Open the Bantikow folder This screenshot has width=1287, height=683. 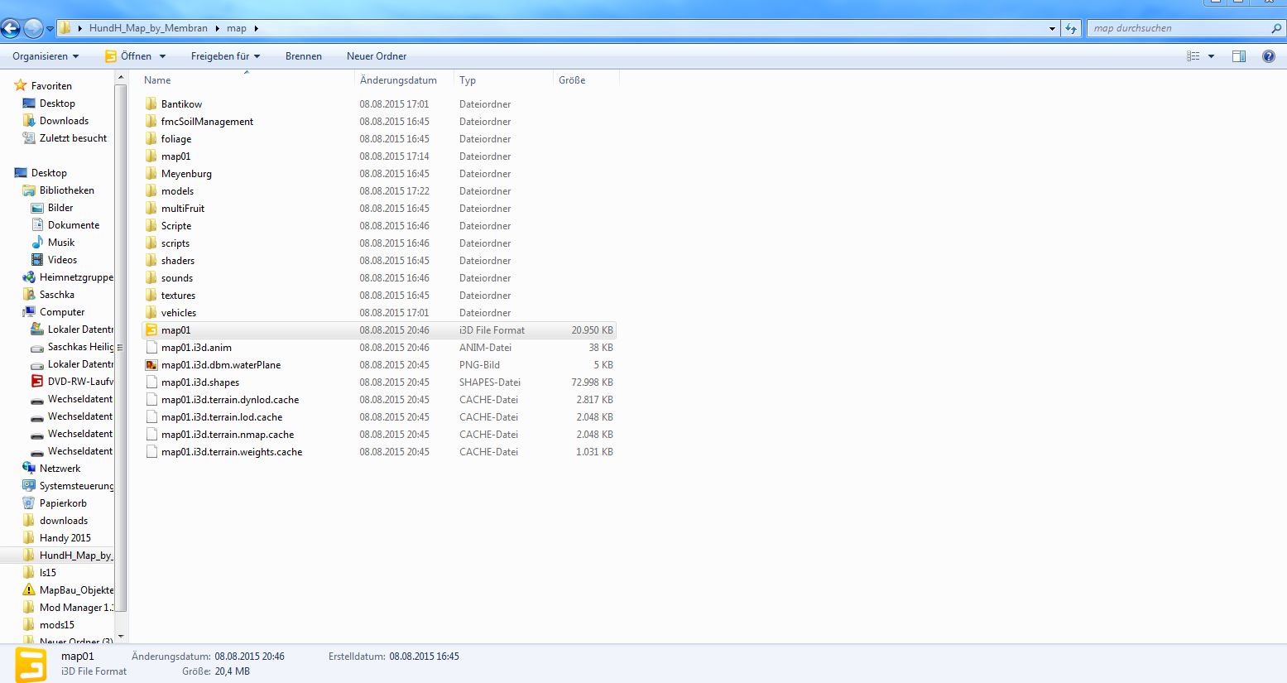[181, 104]
